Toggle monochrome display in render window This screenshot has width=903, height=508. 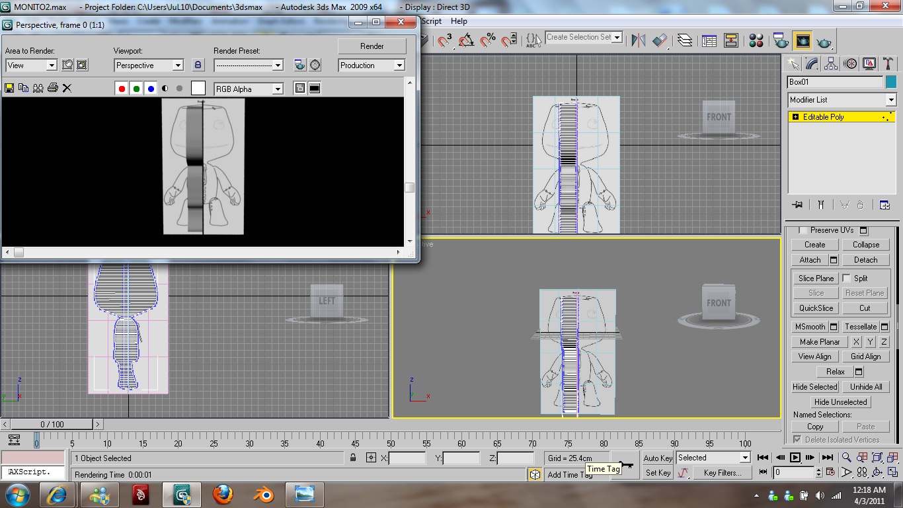click(179, 89)
